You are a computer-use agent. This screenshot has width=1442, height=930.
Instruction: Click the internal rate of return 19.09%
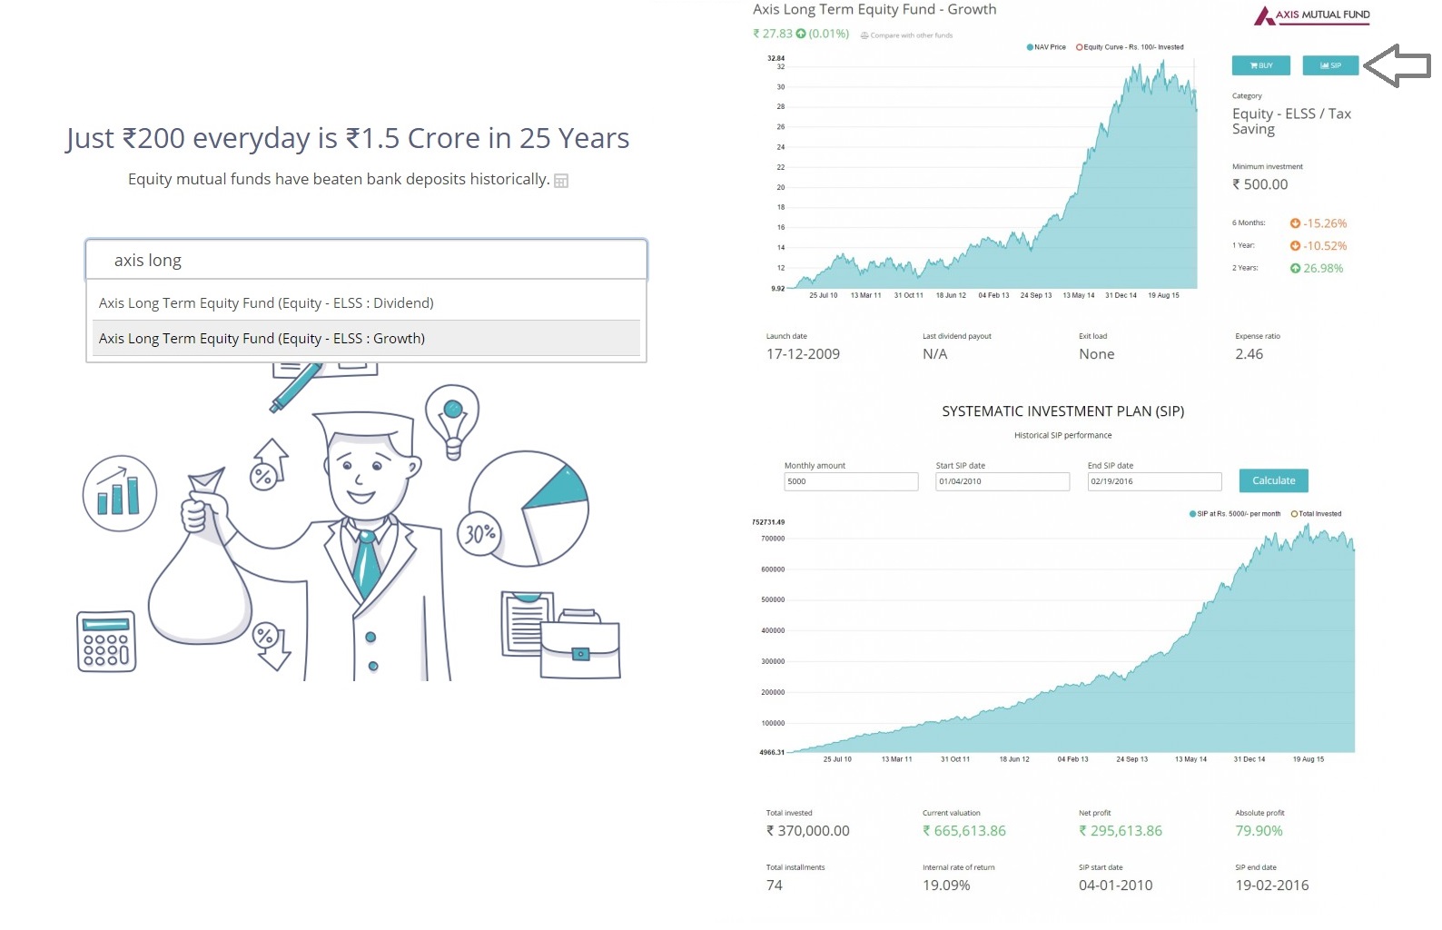pyautogui.click(x=946, y=885)
